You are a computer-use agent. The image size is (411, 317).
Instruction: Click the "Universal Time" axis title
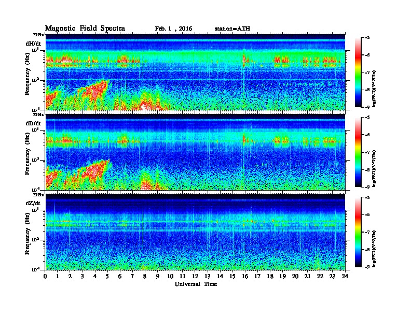tap(196, 284)
